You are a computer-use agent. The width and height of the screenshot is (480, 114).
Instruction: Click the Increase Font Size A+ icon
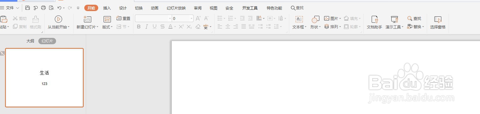pos(198,19)
